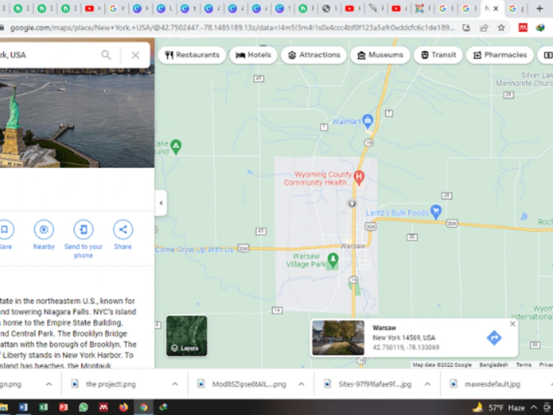Click the address bar URL

pos(232,28)
